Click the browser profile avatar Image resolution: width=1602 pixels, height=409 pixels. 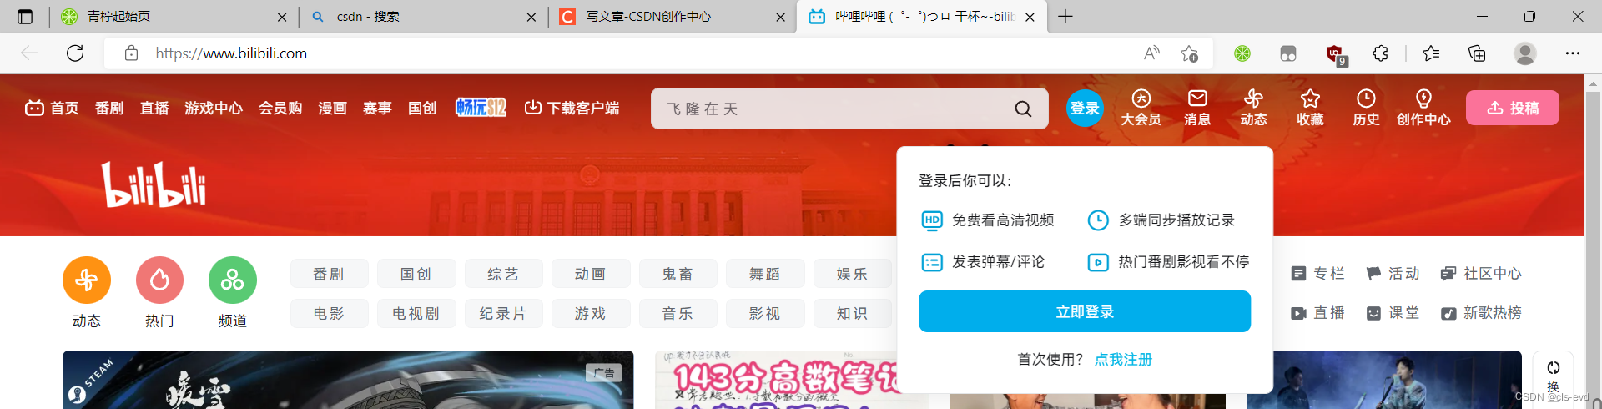coord(1525,53)
